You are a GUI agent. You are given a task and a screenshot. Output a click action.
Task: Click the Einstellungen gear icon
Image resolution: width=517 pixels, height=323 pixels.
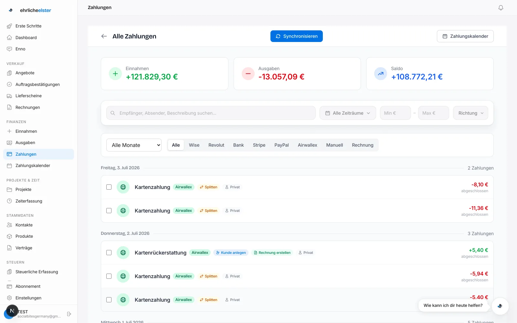tap(9, 298)
